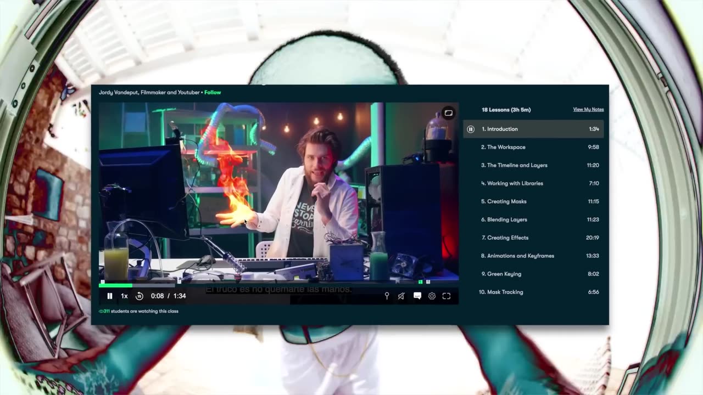Open lesson 9. Green Keying

pyautogui.click(x=533, y=274)
